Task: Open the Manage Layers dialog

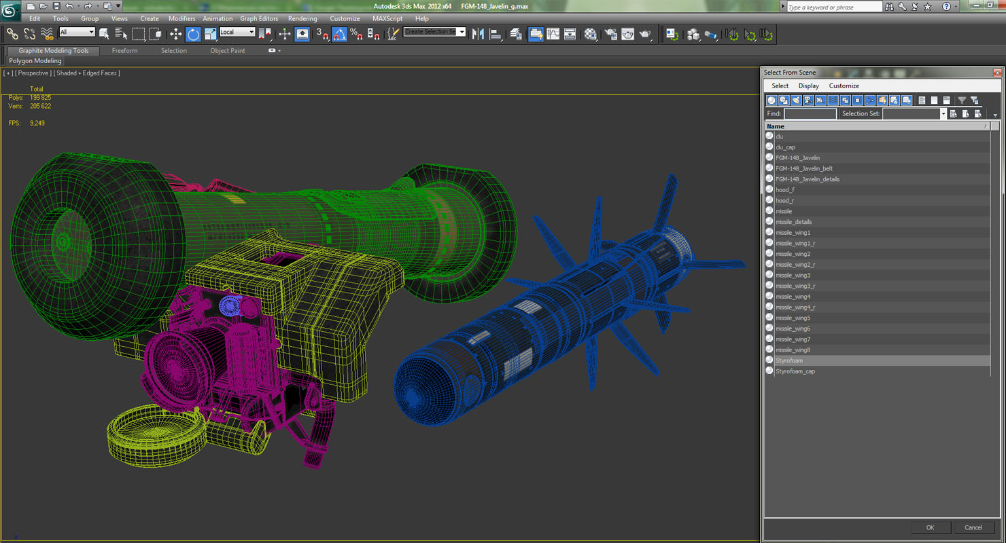Action: [x=516, y=33]
